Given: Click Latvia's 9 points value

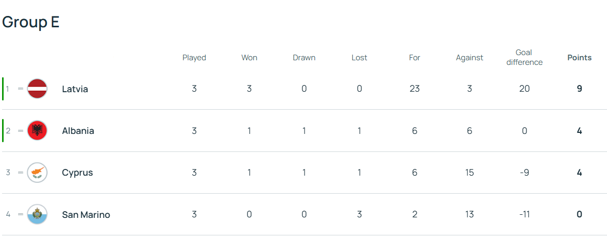Looking at the screenshot, I should pos(580,89).
